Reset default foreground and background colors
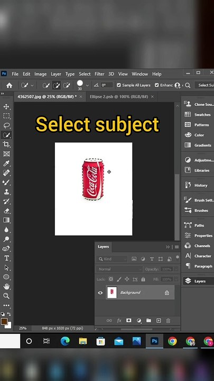The image size is (214, 381). [3, 314]
